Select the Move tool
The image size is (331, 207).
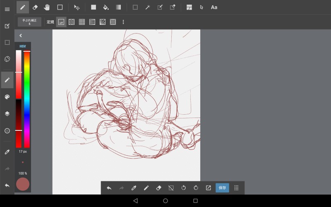[x=77, y=7]
